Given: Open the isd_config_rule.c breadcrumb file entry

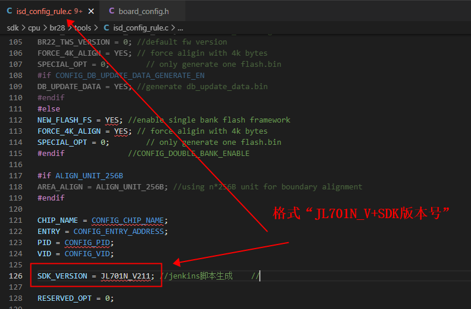Looking at the screenshot, I should [141, 28].
